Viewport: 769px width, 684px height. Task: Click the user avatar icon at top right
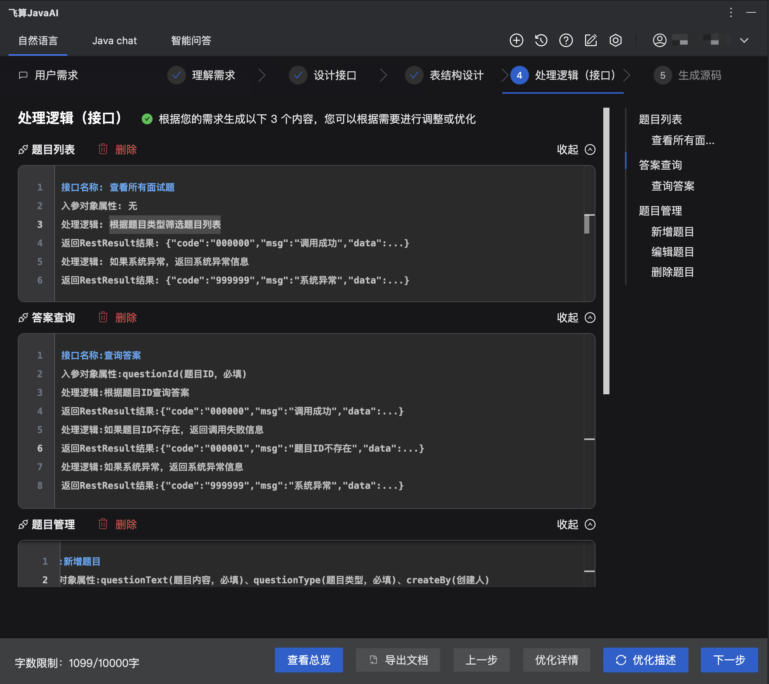click(x=660, y=40)
